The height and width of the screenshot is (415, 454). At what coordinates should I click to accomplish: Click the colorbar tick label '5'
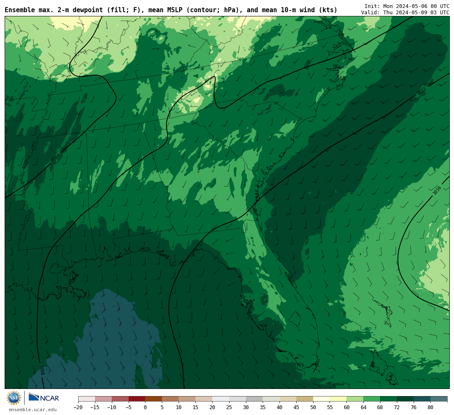point(162,407)
